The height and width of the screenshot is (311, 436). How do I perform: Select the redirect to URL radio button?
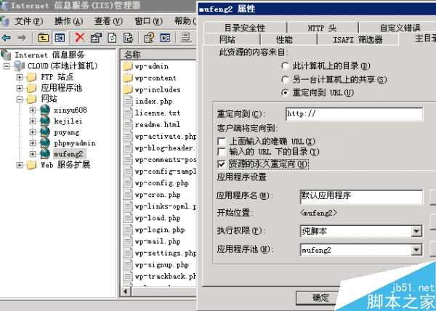[x=286, y=92]
